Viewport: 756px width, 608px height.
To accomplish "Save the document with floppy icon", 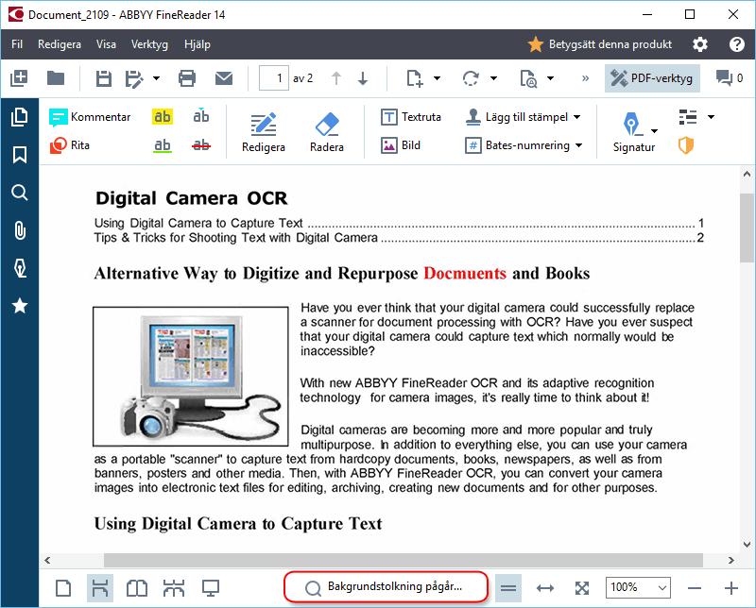I will [x=103, y=78].
